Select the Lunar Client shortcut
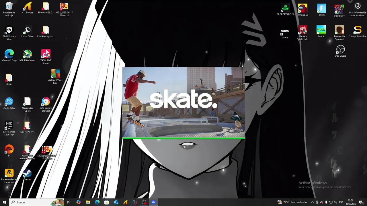 point(28,32)
